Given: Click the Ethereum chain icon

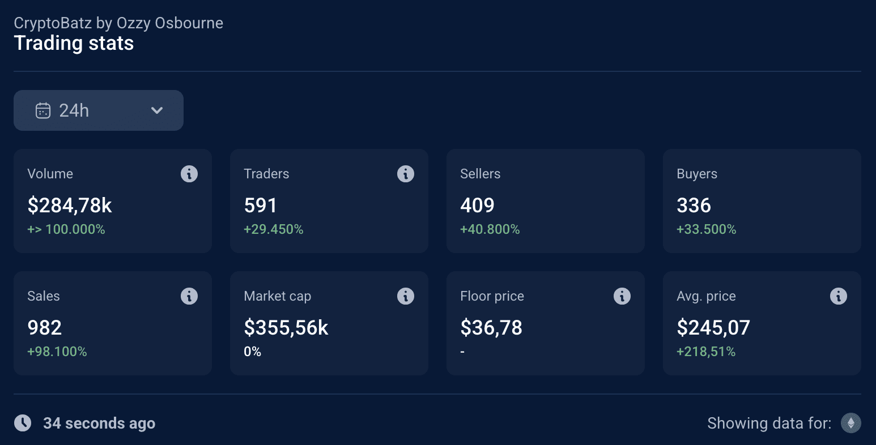Looking at the screenshot, I should 851,423.
